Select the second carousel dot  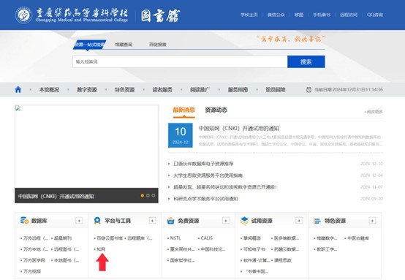(148, 195)
